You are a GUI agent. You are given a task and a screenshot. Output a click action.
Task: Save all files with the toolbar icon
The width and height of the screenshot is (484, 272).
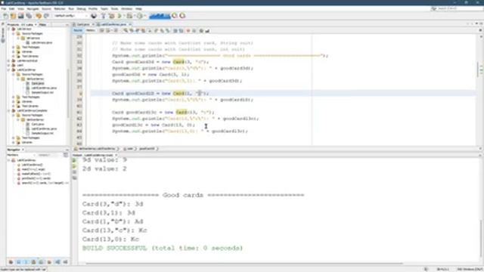pos(29,16)
